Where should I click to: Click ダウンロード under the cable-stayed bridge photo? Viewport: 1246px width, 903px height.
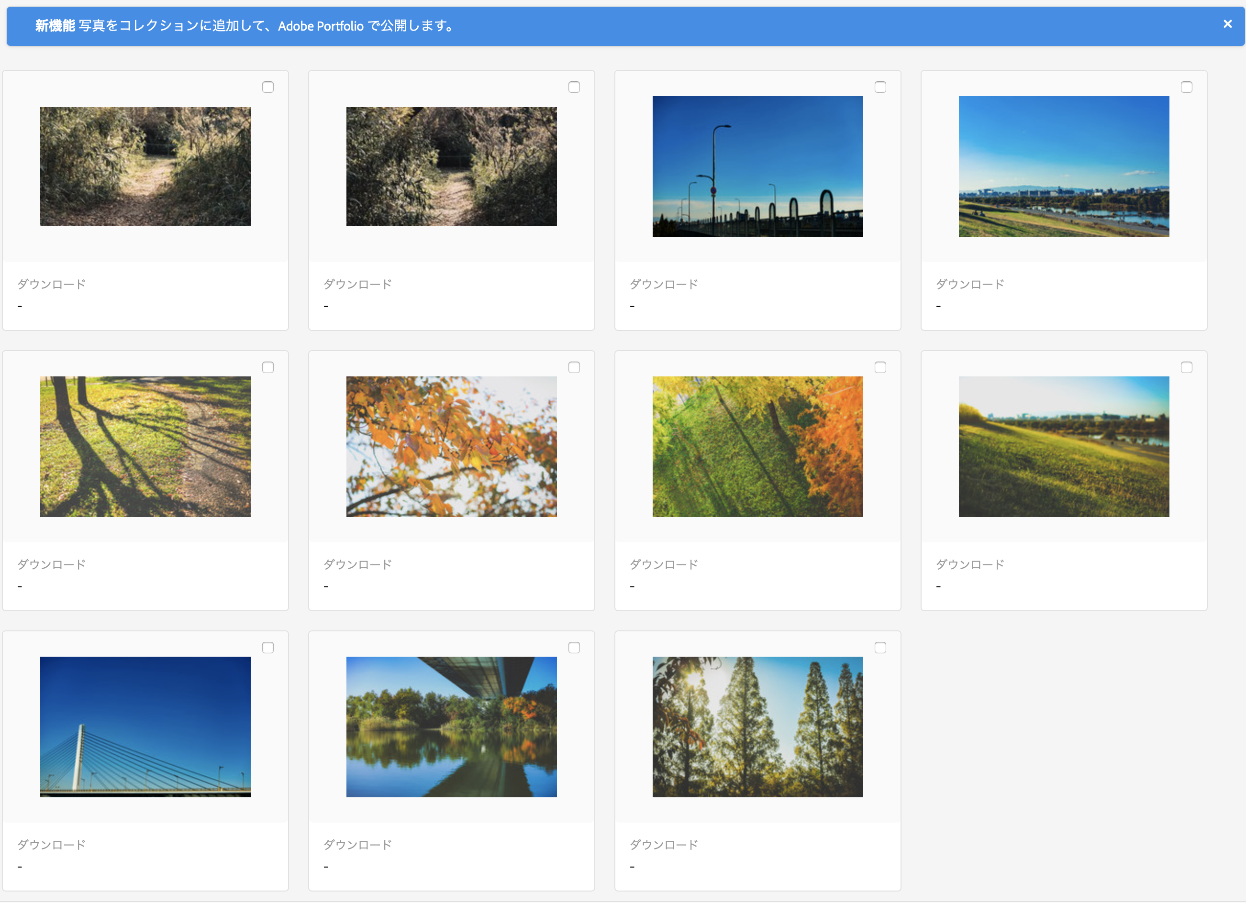tap(51, 844)
